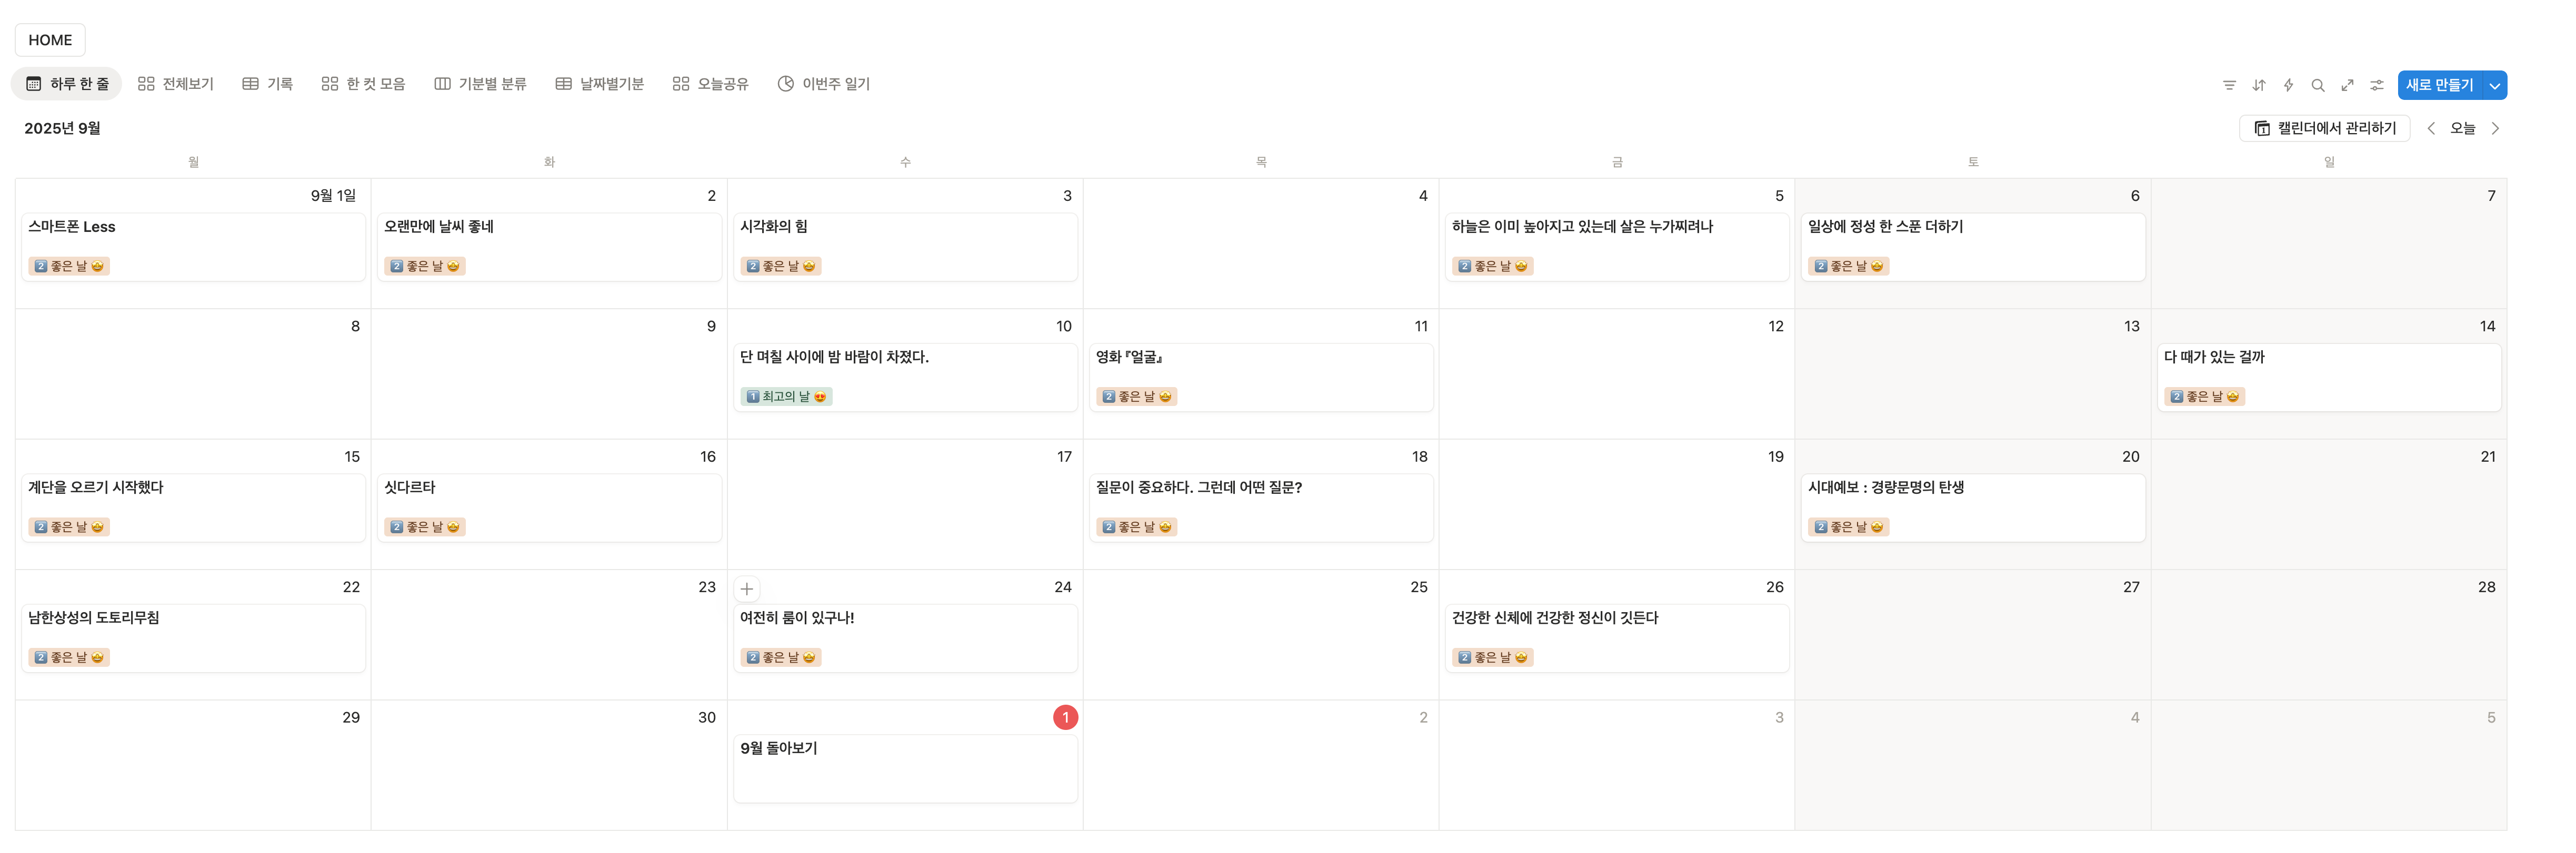This screenshot has height=853, width=2576.
Task: Click the sort arrows icon
Action: 2258,85
